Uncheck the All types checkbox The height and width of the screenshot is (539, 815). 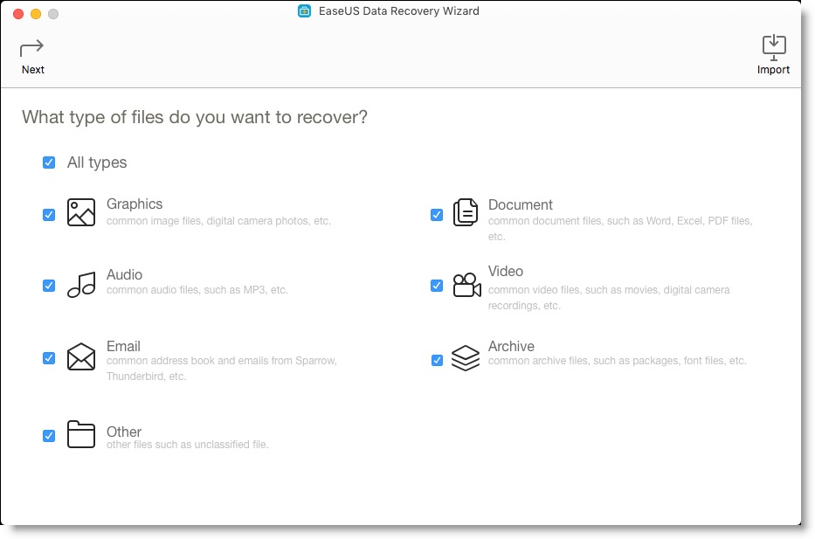(49, 162)
